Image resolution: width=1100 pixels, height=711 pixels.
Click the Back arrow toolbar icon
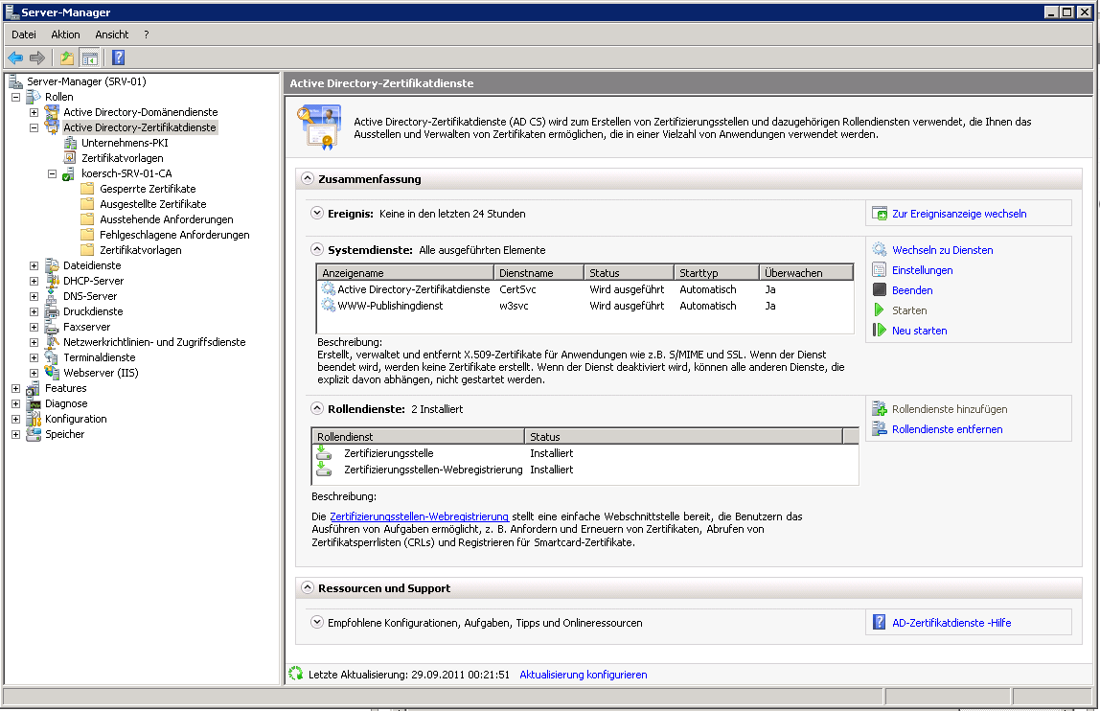pos(15,57)
